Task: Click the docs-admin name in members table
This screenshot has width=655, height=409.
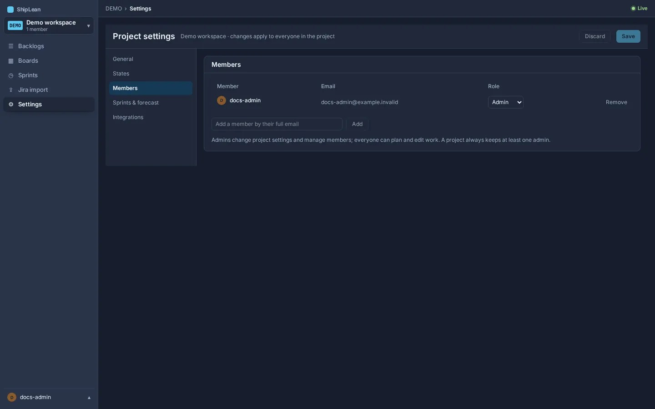Action: [x=245, y=100]
